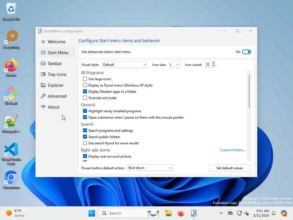Click Set default values button
This screenshot has width=293, height=220.
point(230,168)
